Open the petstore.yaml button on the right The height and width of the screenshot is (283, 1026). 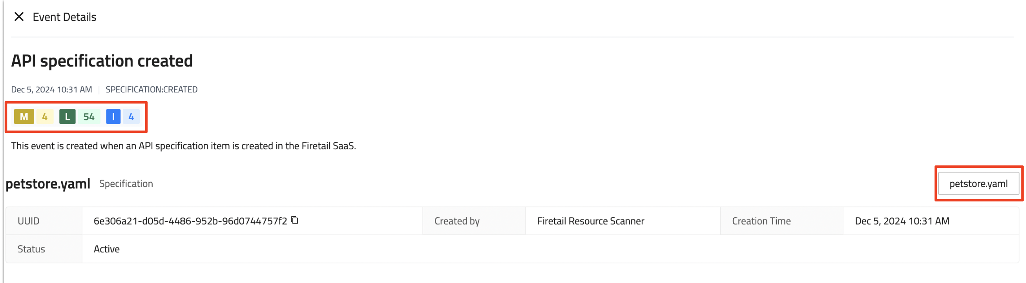(x=978, y=183)
